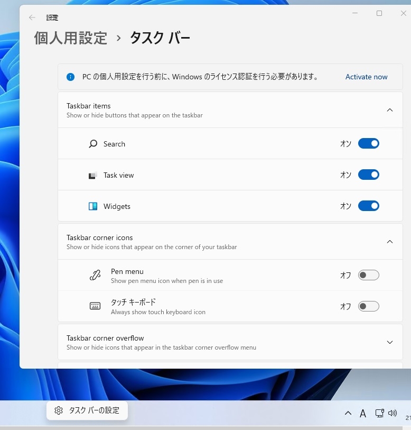Screen dimensions: 411x430
Task: Open network icon in system tray
Action: coord(379,413)
